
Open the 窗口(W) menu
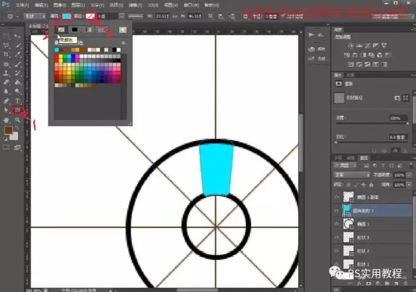(x=191, y=5)
